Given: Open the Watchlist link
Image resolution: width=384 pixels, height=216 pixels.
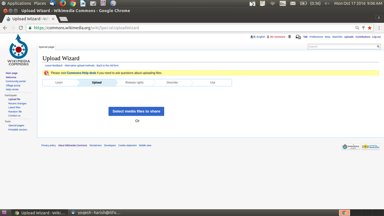Looking at the screenshot, I should tap(337, 37).
